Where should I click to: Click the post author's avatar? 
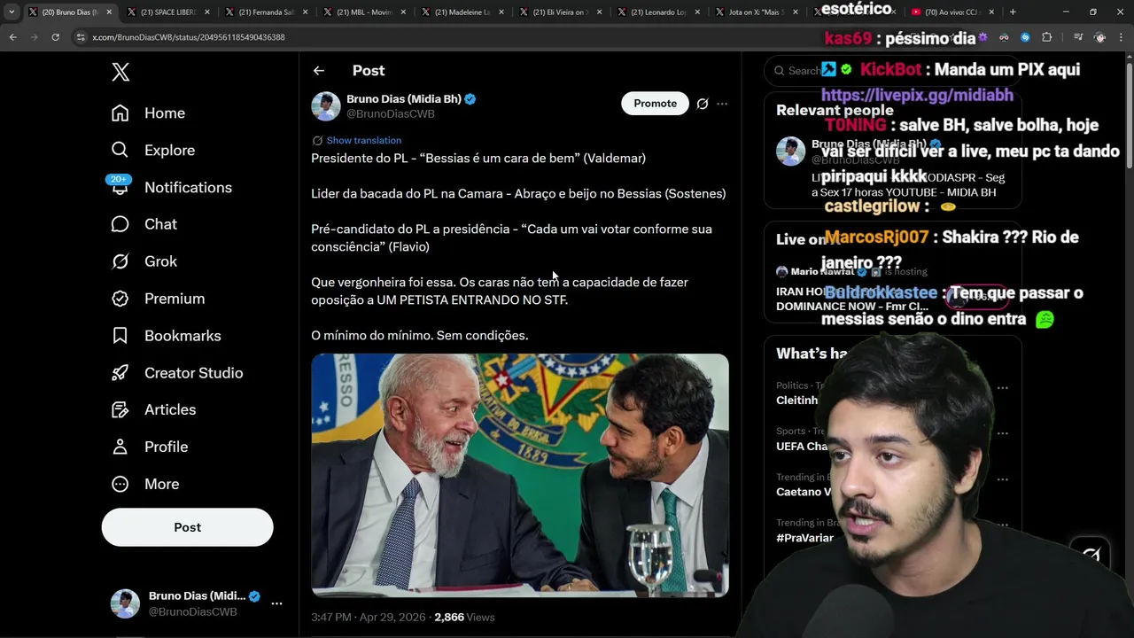tap(326, 106)
